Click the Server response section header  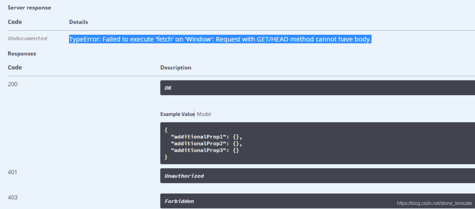tap(29, 8)
